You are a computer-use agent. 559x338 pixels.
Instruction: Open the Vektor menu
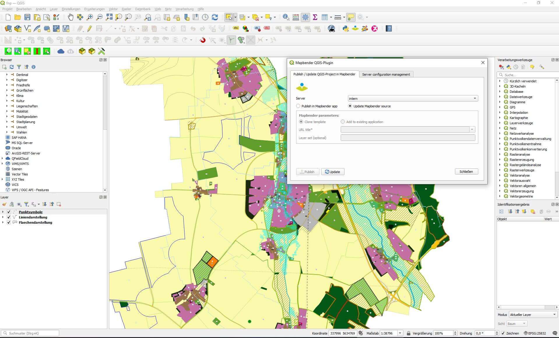(113, 9)
